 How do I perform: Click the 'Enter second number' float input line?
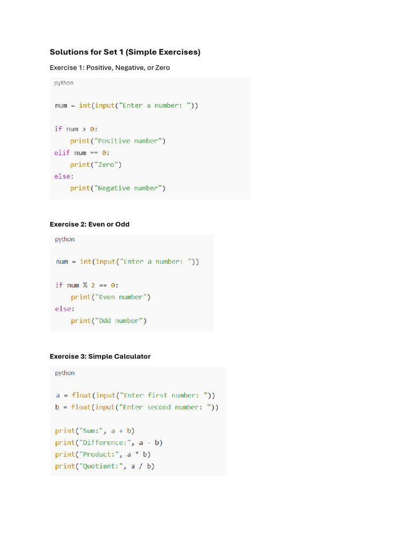136,407
